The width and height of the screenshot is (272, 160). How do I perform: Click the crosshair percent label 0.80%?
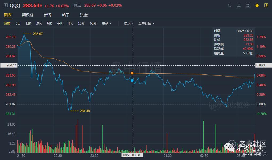pos(263,65)
